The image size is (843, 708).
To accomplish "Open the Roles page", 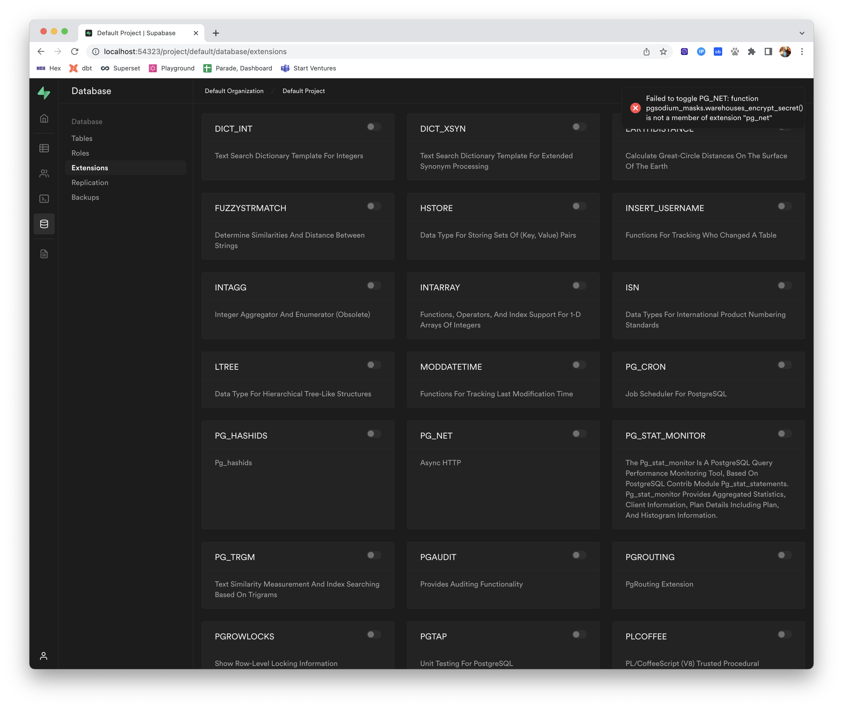I will pyautogui.click(x=80, y=153).
